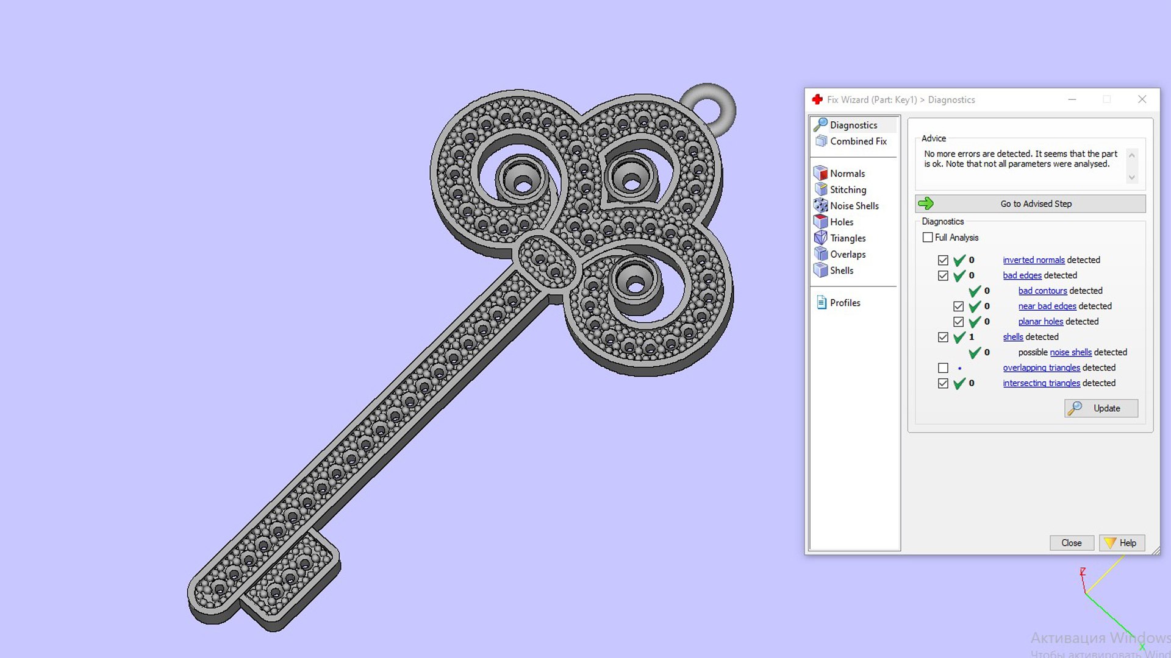Click the Help button

1122,543
